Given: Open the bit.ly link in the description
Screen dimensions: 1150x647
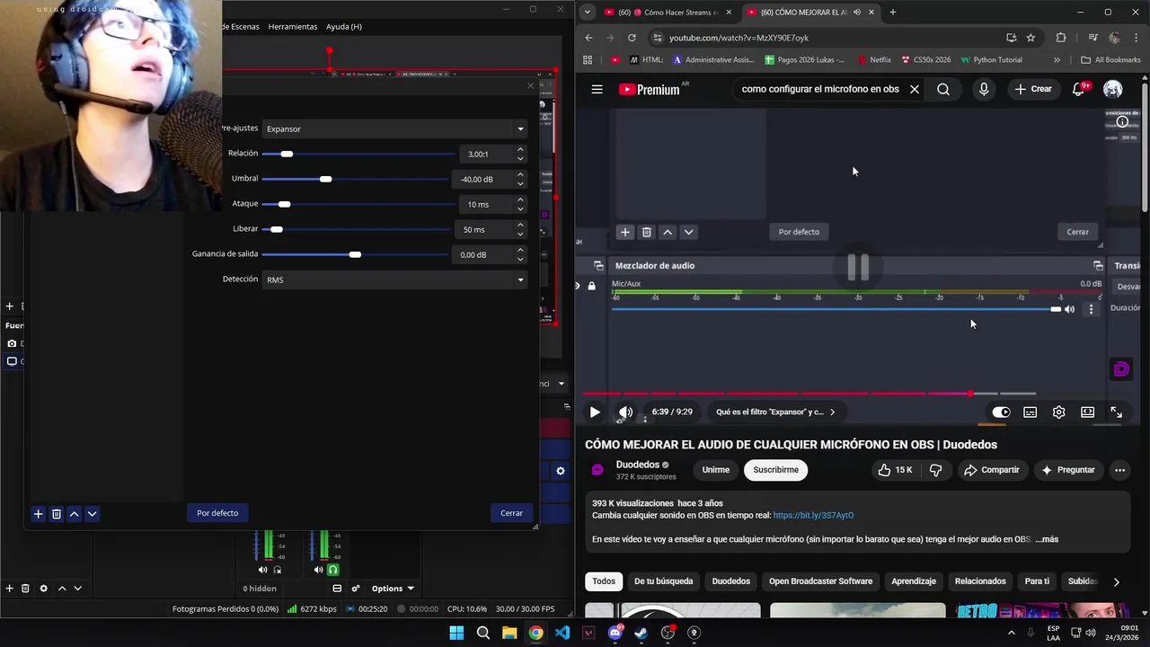Looking at the screenshot, I should tap(813, 516).
